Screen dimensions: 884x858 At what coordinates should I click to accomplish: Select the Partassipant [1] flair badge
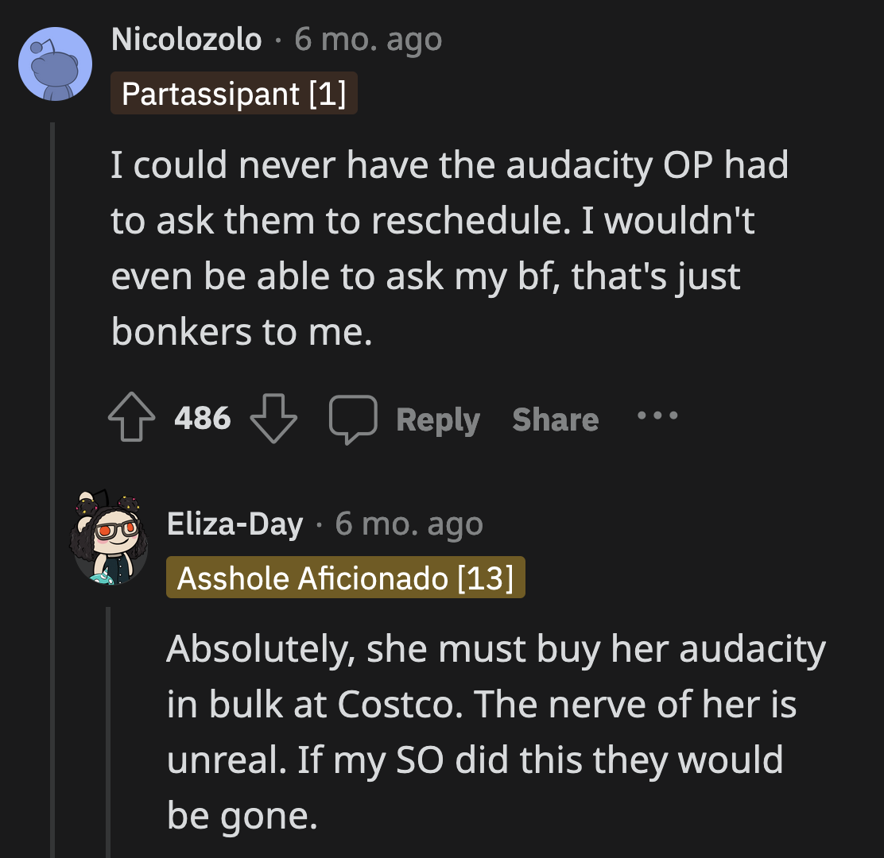(x=234, y=93)
